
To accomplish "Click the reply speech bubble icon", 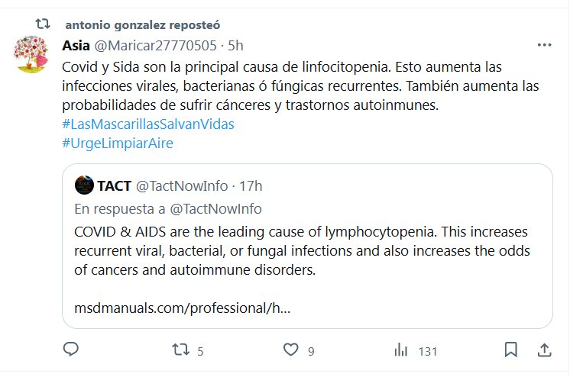I will click(x=71, y=350).
